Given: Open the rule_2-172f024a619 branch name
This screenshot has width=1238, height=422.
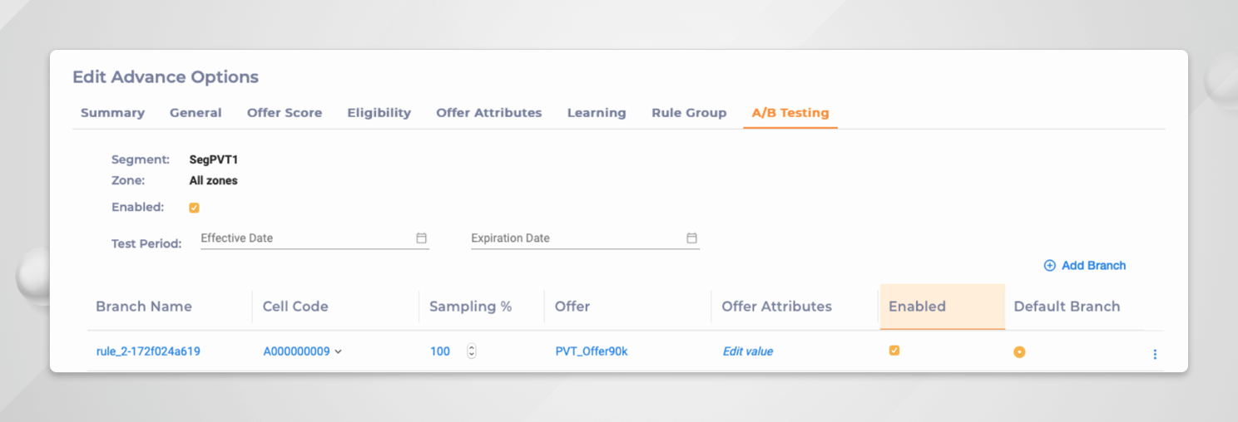Looking at the screenshot, I should click(148, 351).
